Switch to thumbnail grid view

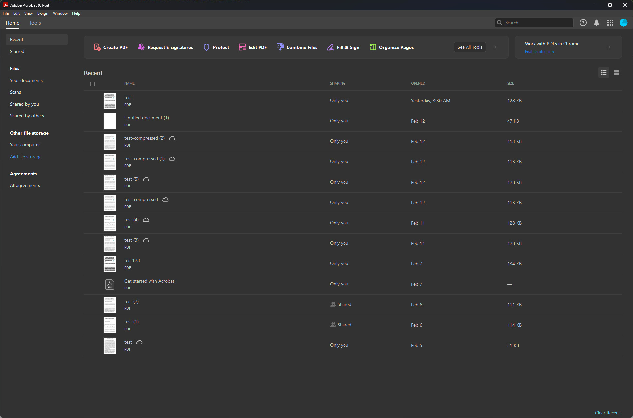(617, 72)
